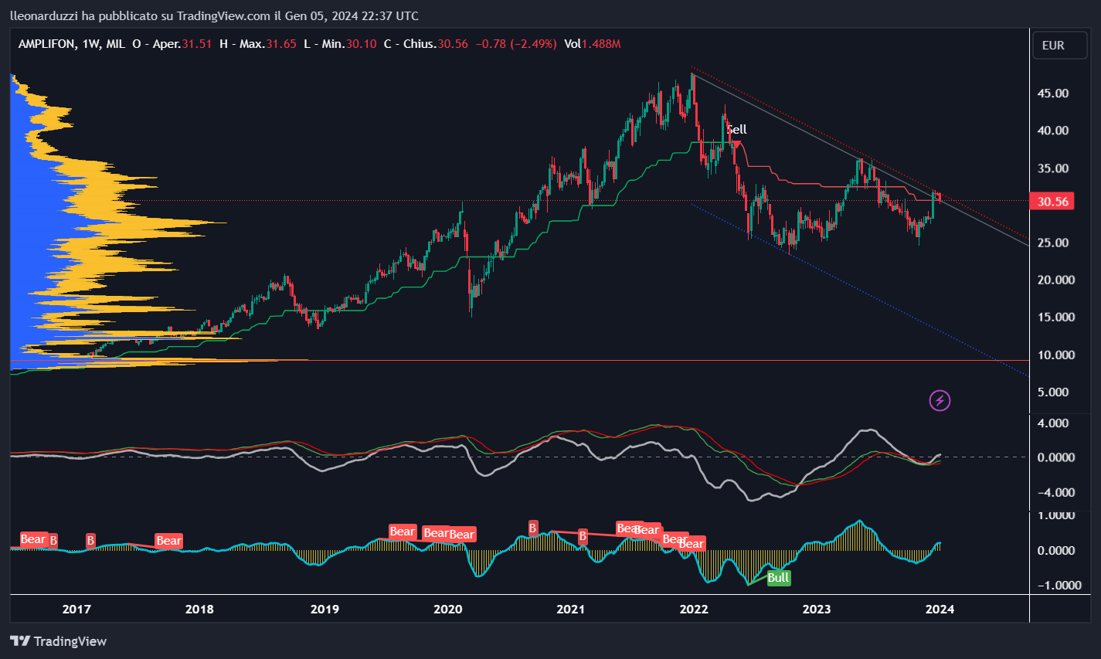Click the −4.000 indicator axis label

1055,492
